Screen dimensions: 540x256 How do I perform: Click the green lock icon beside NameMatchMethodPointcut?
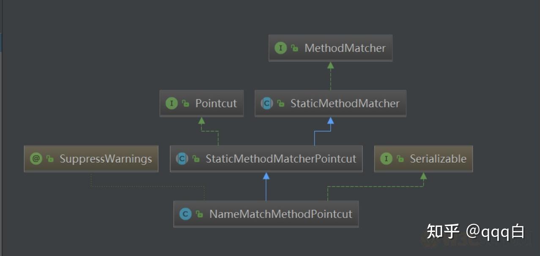click(199, 215)
